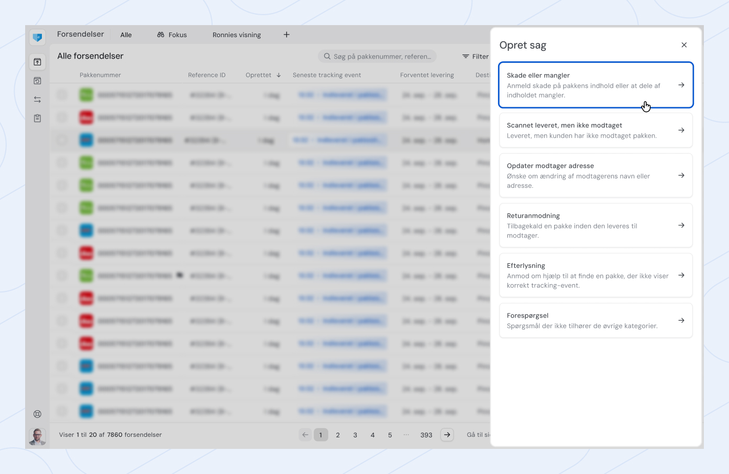
Task: Click the help lifebuoy icon
Action: 37,414
